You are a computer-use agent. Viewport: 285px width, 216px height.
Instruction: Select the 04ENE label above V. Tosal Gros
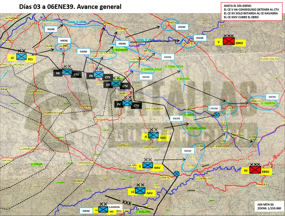[x=168, y=57]
